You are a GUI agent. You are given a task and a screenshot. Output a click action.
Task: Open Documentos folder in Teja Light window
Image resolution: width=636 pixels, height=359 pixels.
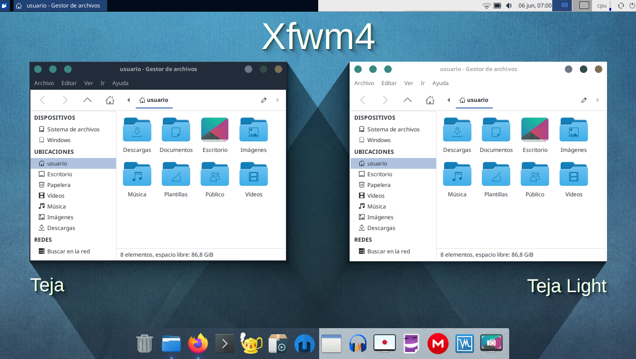[x=496, y=129]
